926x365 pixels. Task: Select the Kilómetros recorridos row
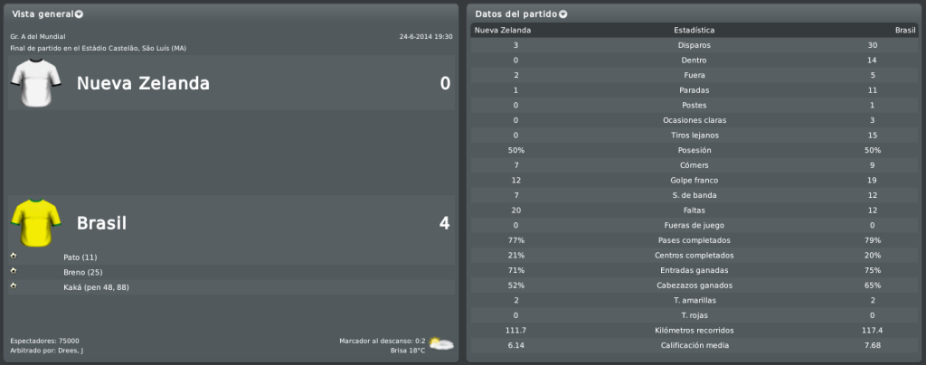pyautogui.click(x=694, y=331)
